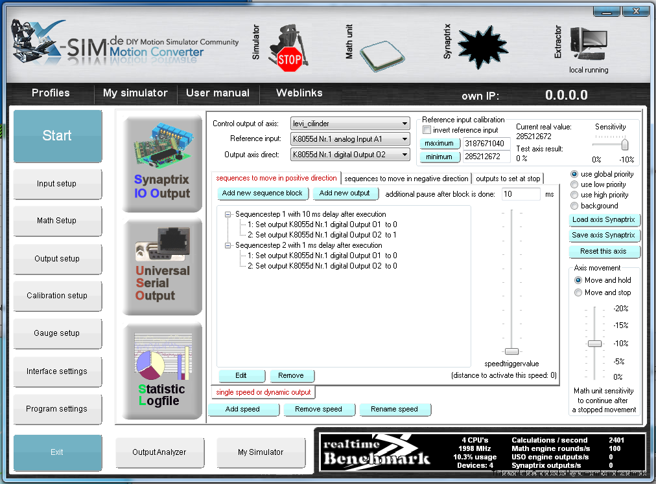This screenshot has width=656, height=484.
Task: Select the use high priority option
Action: pos(574,195)
